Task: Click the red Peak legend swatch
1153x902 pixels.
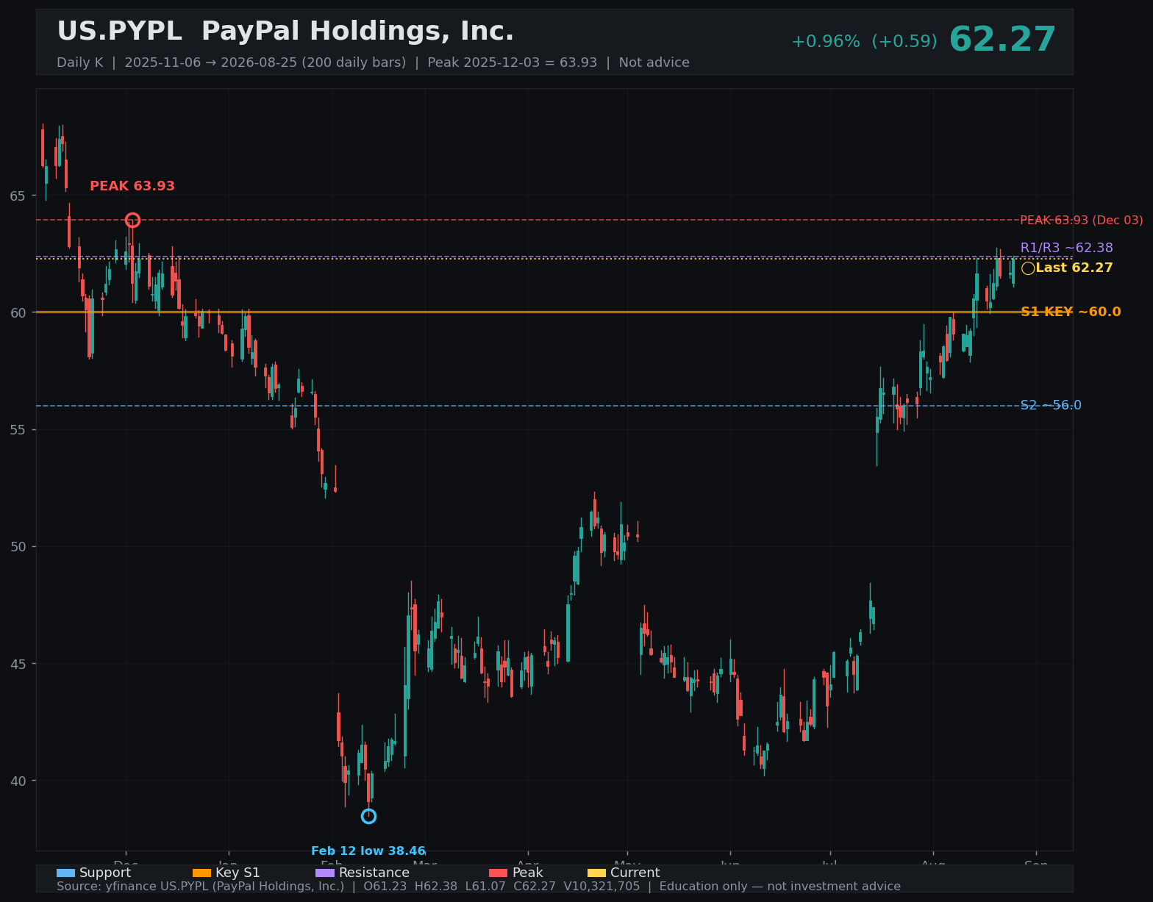Action: pos(498,873)
